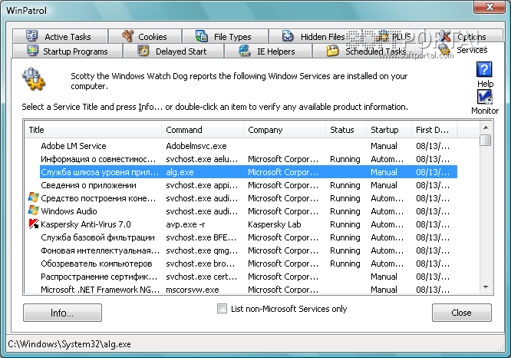Select the Сведения о приложении row
The height and width of the screenshot is (358, 511).
(x=241, y=185)
